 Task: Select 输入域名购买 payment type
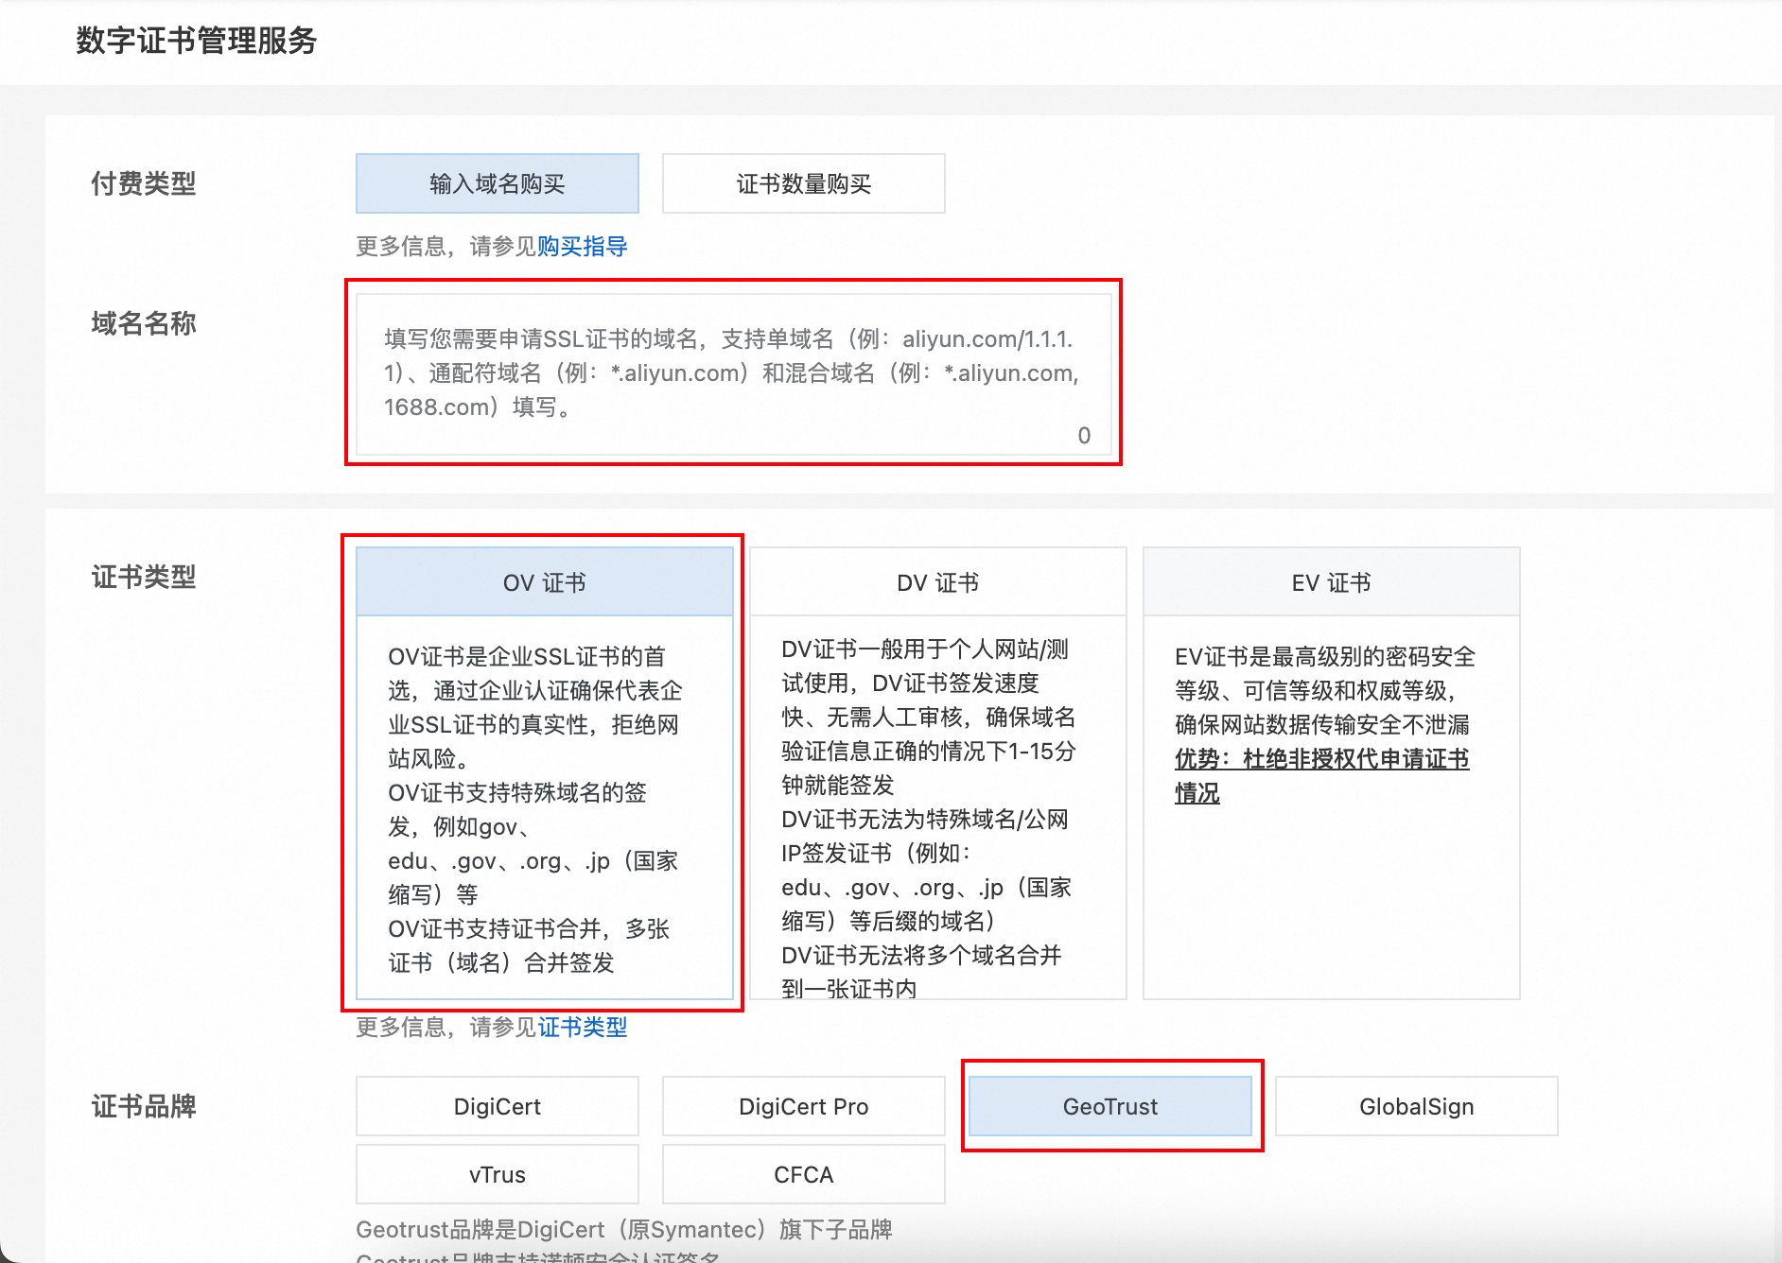coord(497,183)
